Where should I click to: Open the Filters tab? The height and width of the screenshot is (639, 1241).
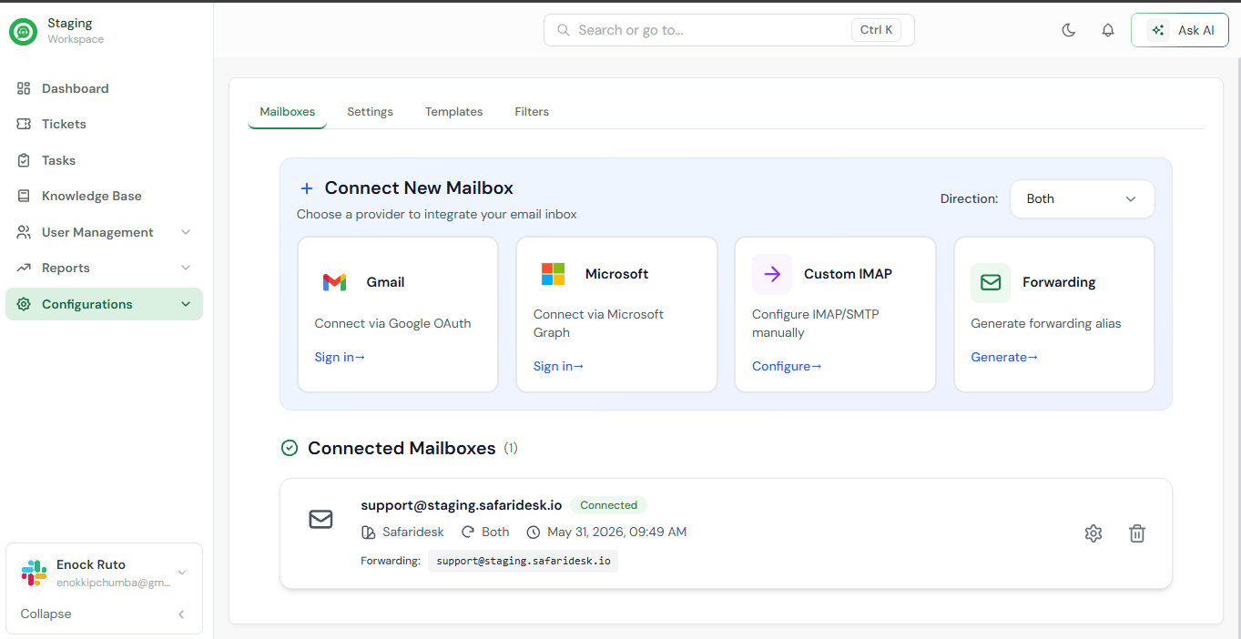coord(532,112)
